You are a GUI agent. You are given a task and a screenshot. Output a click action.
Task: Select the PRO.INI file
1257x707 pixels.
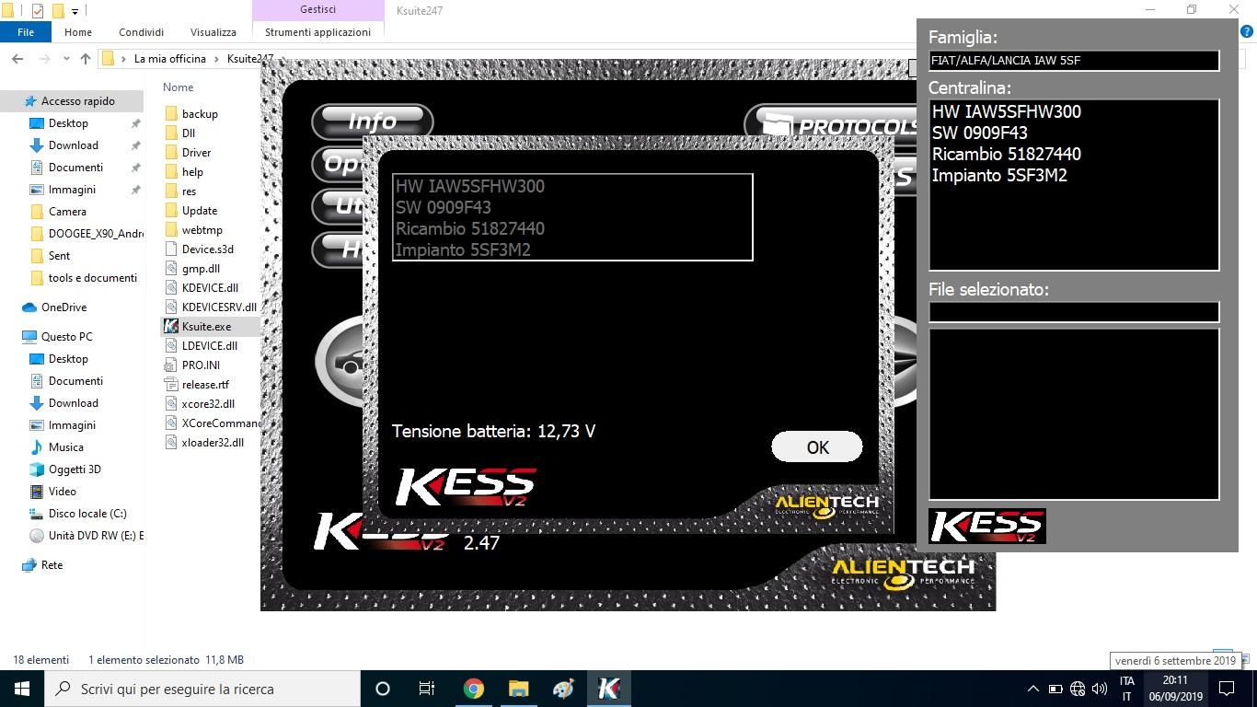coord(201,365)
